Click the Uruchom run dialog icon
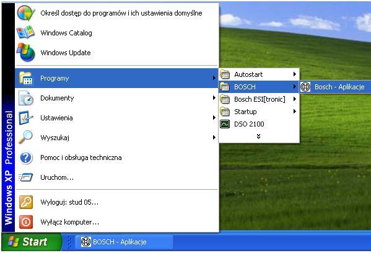Viewport: 371px width, 253px height. (x=25, y=177)
